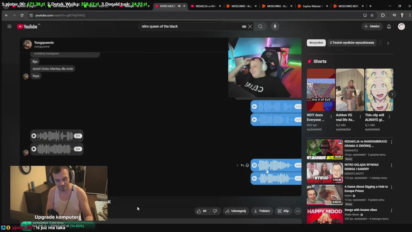Open 'A Game About Digging a Hole' video
Image resolution: width=412 pixels, height=232 pixels.
366,188
